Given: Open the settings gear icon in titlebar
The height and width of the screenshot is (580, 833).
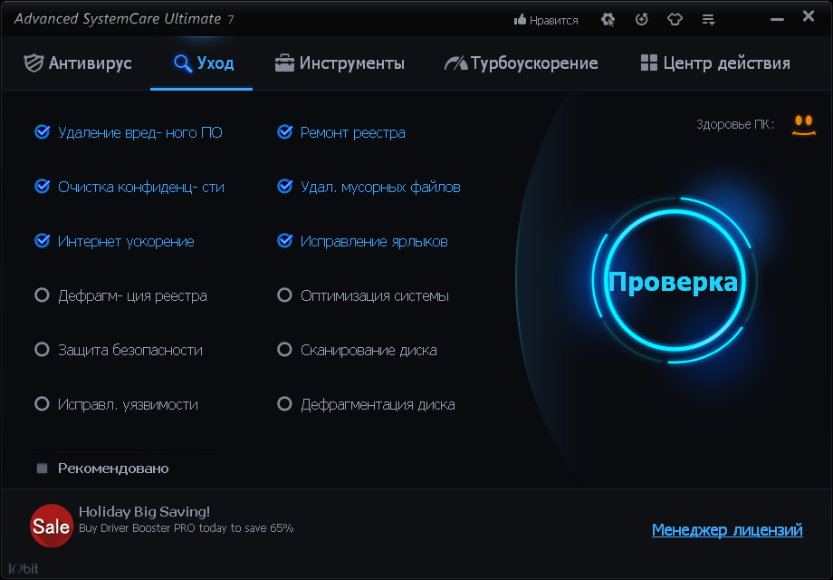Looking at the screenshot, I should tap(608, 18).
